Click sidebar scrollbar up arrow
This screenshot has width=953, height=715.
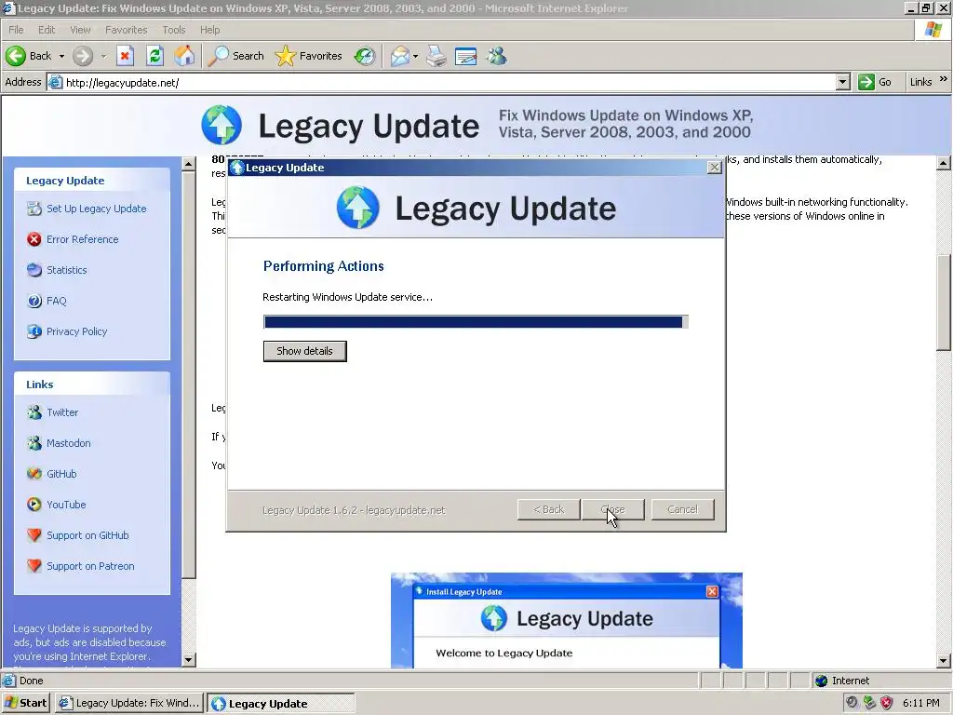[x=188, y=164]
